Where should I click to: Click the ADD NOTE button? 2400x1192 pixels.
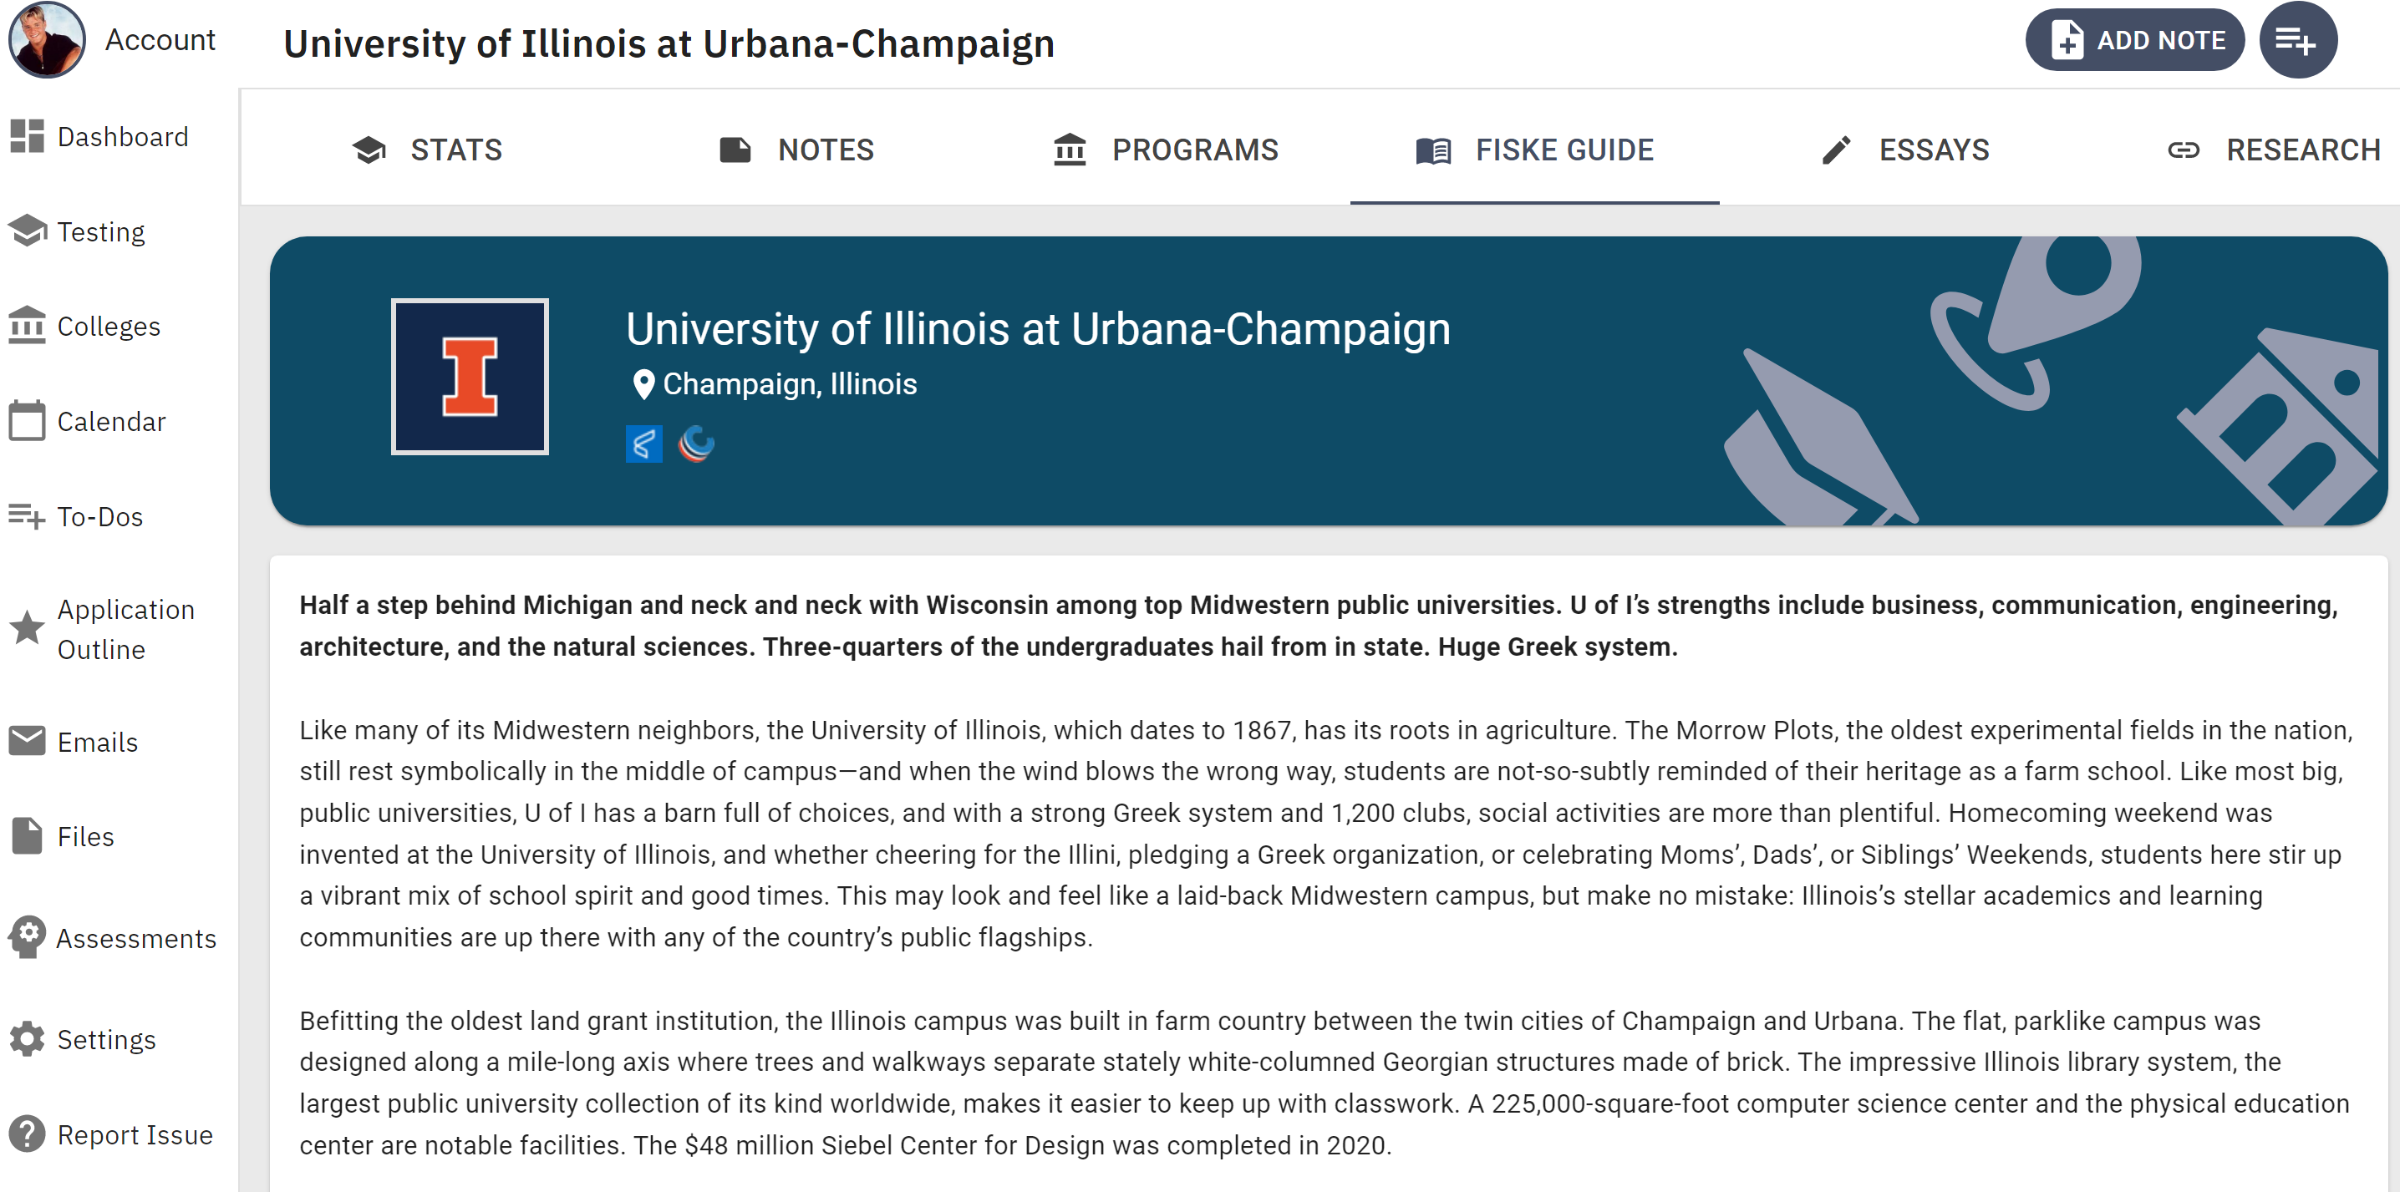click(2134, 40)
